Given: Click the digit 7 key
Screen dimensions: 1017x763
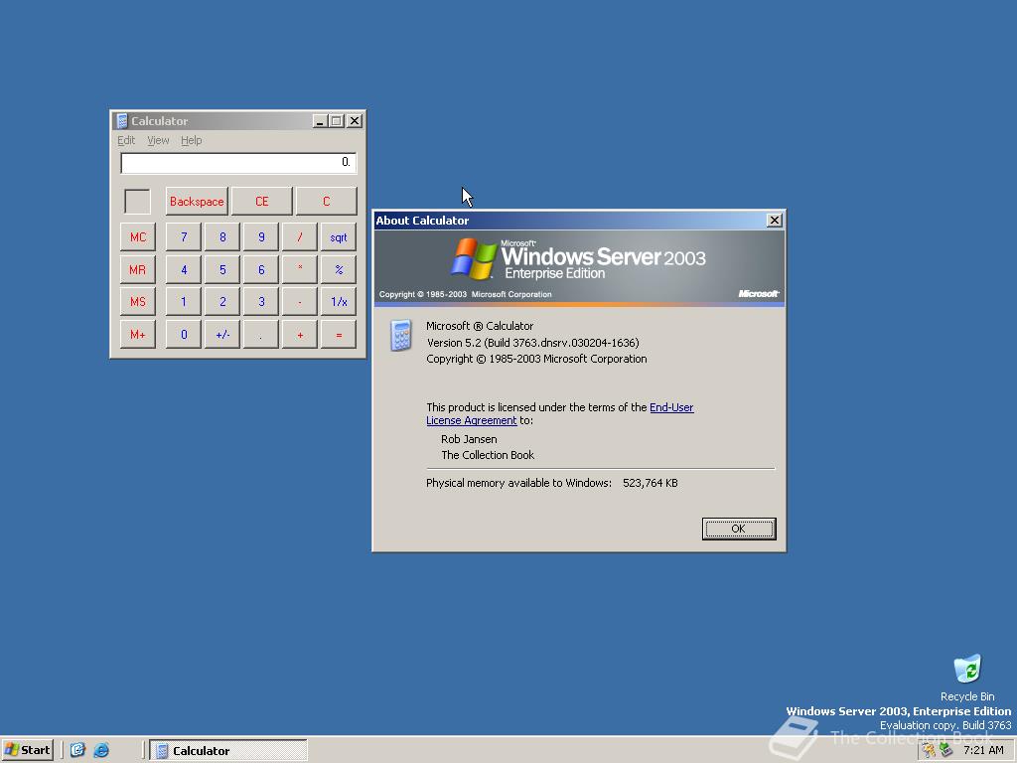Looking at the screenshot, I should (184, 236).
